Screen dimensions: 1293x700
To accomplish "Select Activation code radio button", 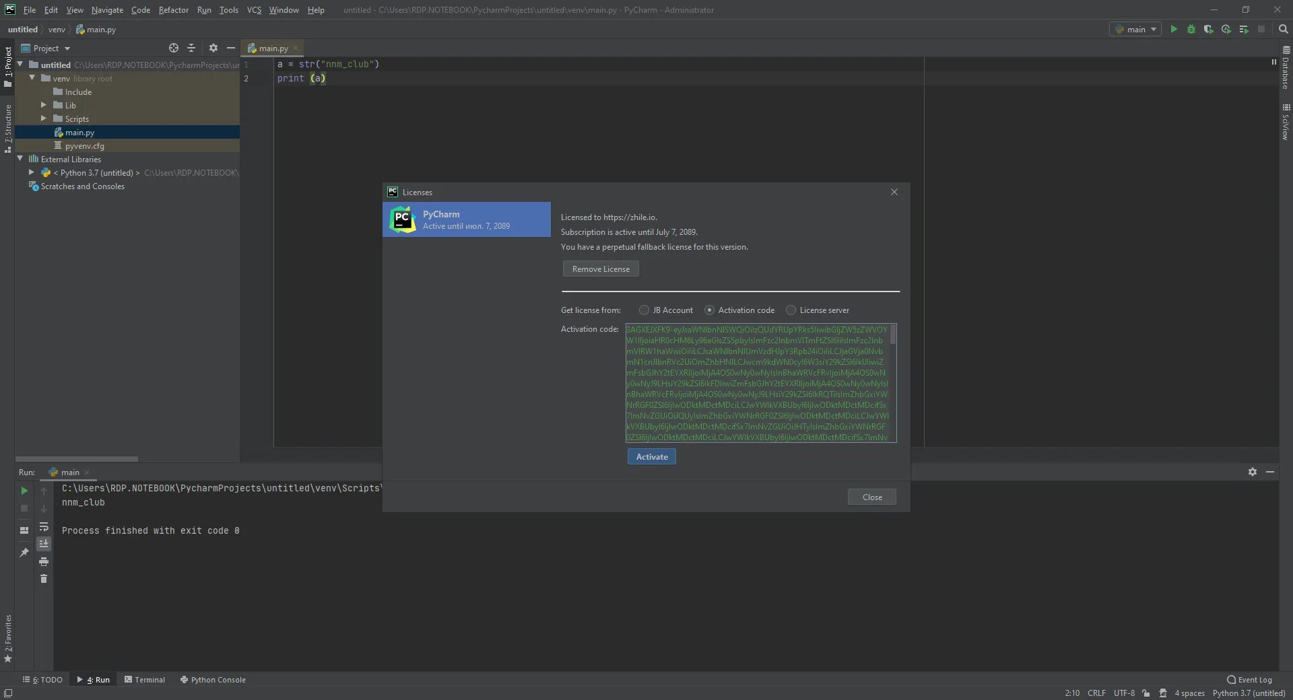I will pos(709,310).
